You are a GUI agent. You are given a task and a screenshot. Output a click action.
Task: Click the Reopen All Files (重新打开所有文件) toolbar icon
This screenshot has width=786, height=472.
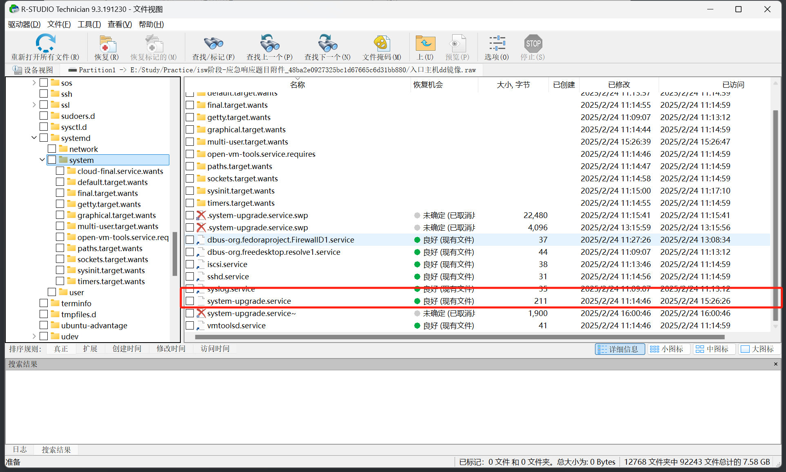pos(45,43)
